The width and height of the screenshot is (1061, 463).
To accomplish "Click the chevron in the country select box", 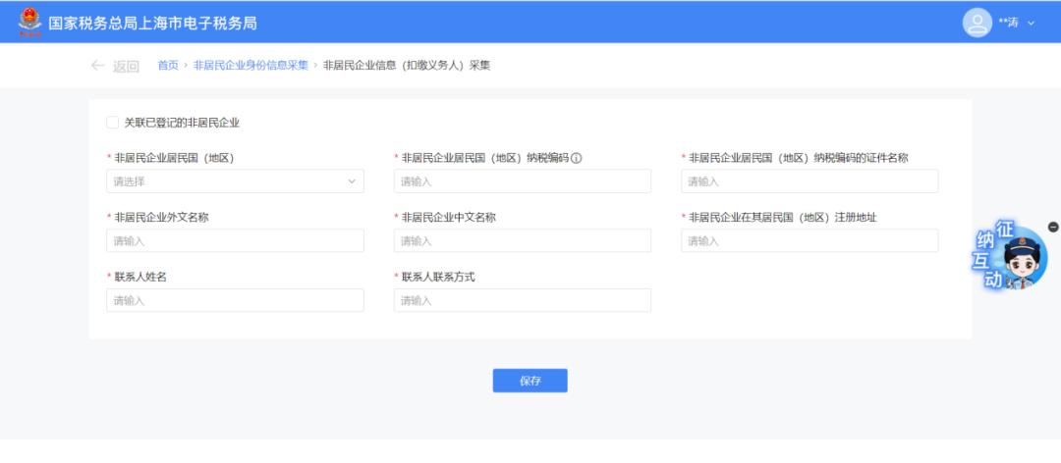I will pos(352,181).
